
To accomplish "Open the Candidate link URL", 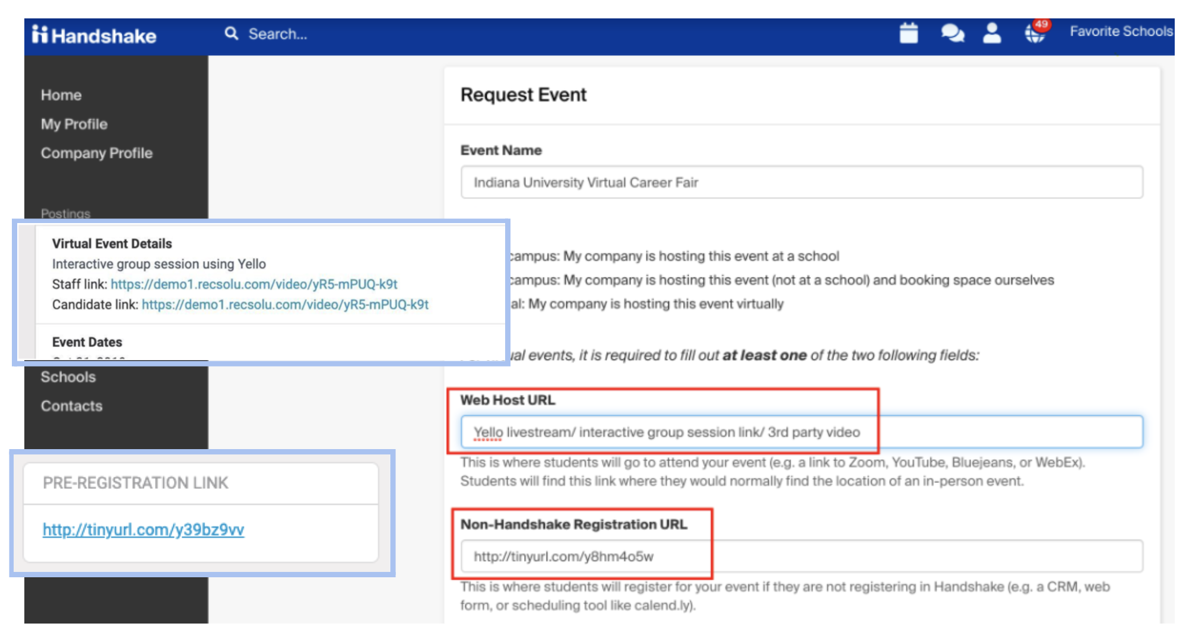I will pos(285,304).
